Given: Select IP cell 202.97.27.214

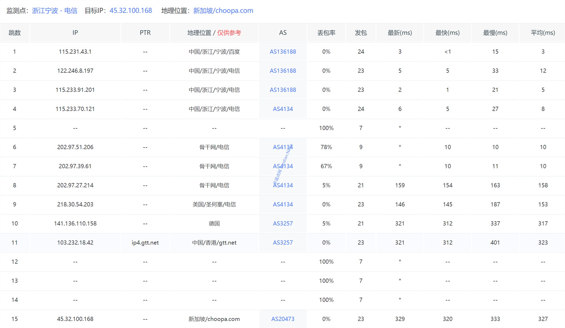Looking at the screenshot, I should [x=75, y=185].
